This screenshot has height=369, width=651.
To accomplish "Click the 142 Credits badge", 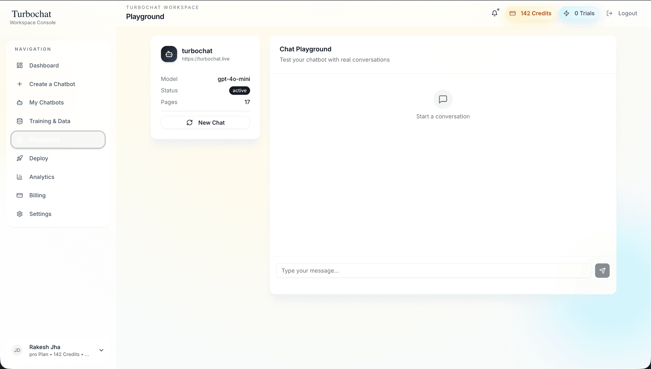I will coord(530,13).
